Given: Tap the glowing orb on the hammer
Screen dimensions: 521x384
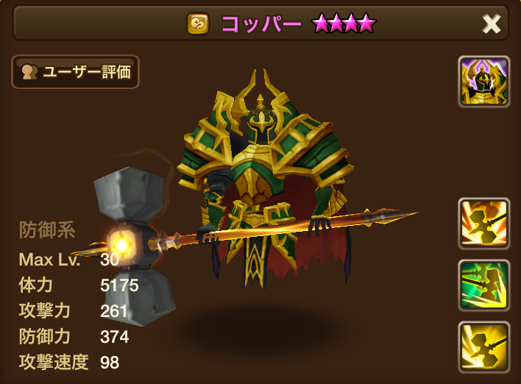Looking at the screenshot, I should pos(121,245).
